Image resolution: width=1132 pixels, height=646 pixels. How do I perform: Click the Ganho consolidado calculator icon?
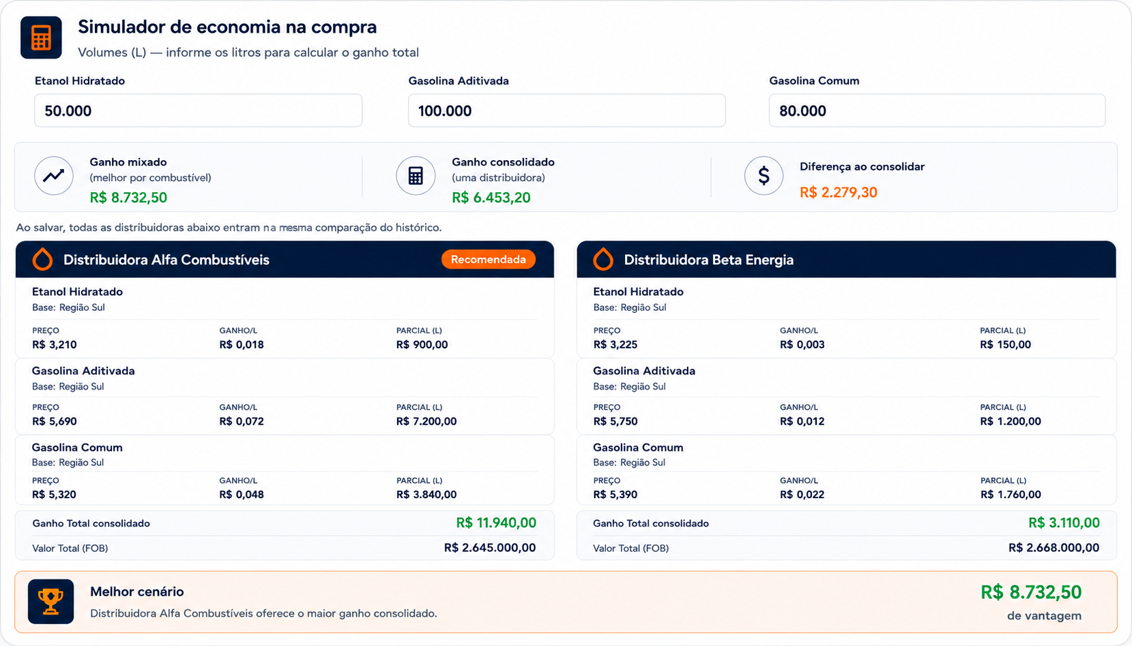pos(416,176)
